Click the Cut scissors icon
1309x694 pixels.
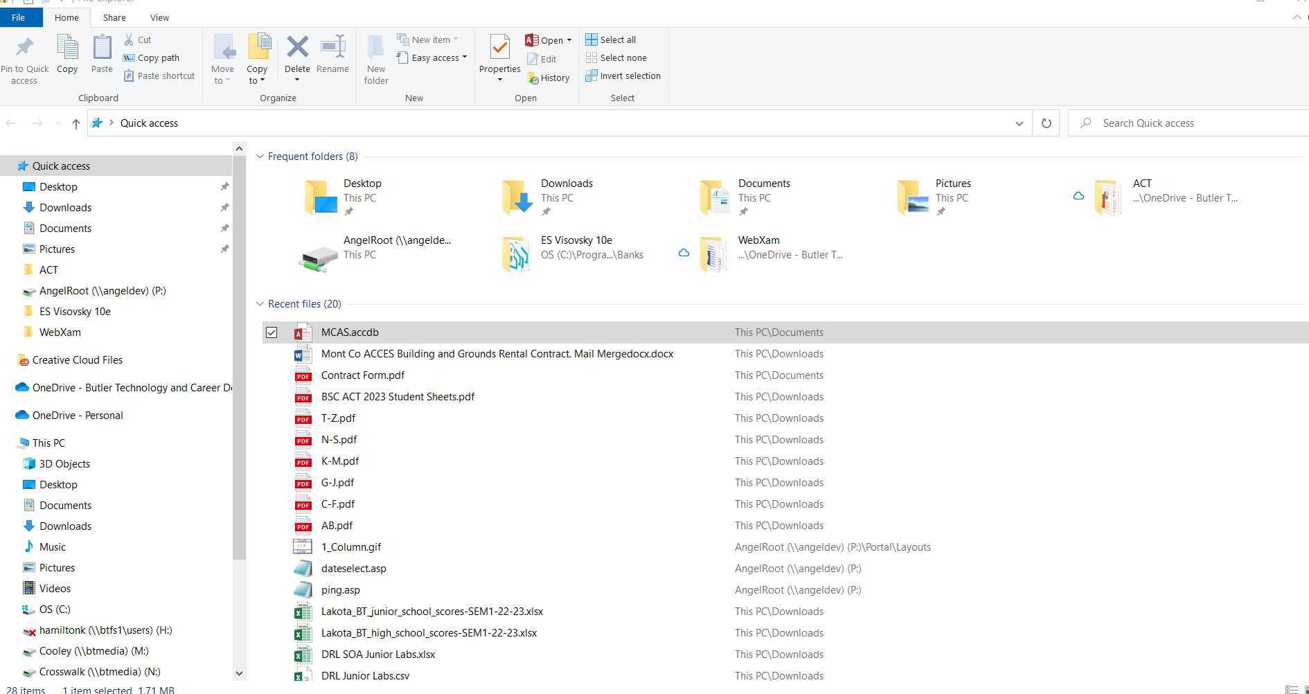click(x=129, y=39)
